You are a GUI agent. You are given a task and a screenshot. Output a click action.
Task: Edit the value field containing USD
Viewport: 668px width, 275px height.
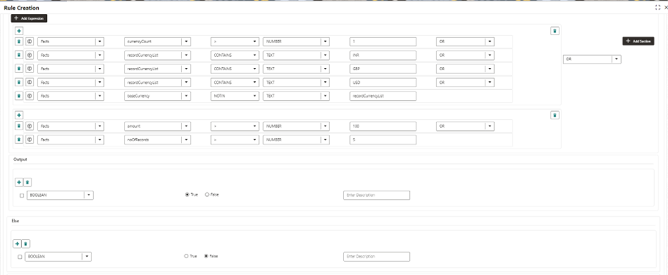point(383,83)
